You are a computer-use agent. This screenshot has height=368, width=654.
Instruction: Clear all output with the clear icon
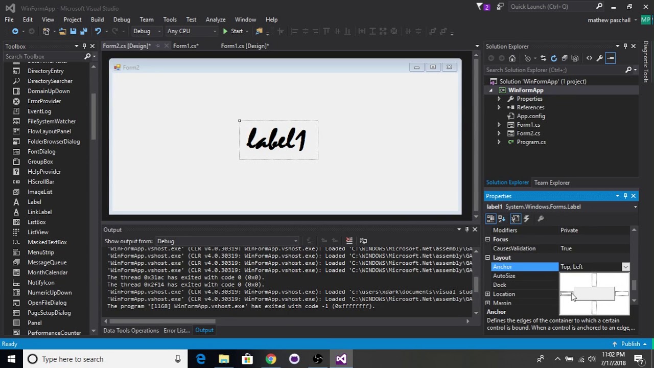click(349, 241)
